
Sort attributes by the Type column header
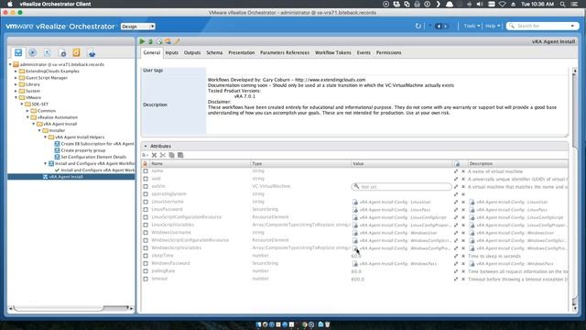coord(300,163)
